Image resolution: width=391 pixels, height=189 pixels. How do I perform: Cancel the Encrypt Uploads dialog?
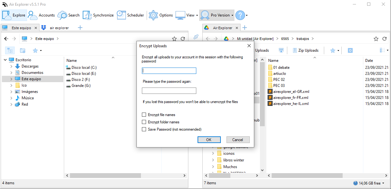click(238, 140)
